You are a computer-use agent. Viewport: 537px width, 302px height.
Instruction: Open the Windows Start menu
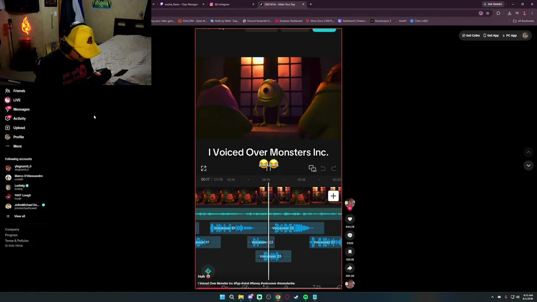pos(222,297)
